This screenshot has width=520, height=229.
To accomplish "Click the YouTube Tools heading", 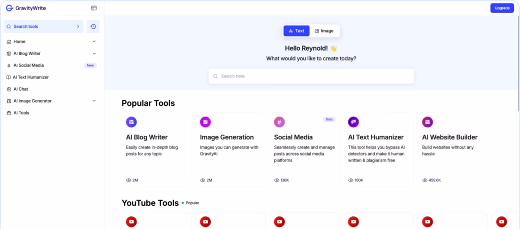I will (150, 203).
